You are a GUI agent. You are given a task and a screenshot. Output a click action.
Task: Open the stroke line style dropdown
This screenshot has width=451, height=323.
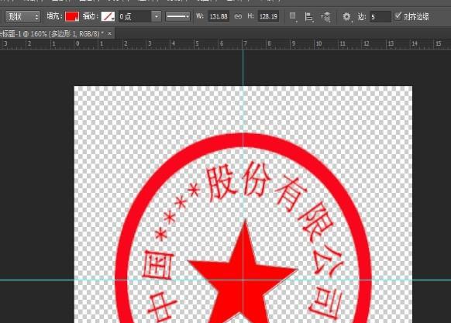click(177, 16)
